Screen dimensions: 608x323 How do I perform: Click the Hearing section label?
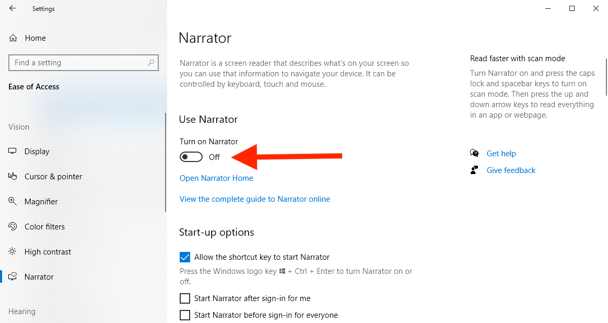[22, 312]
